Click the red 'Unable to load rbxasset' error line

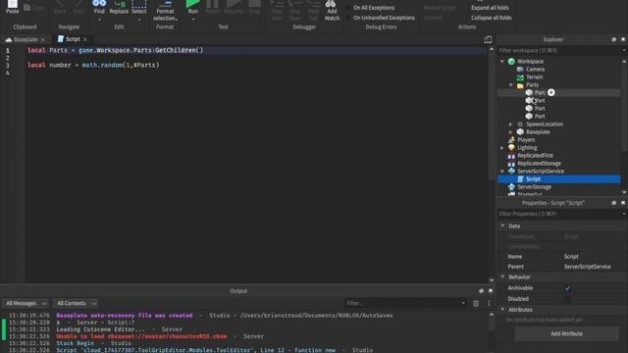point(141,336)
